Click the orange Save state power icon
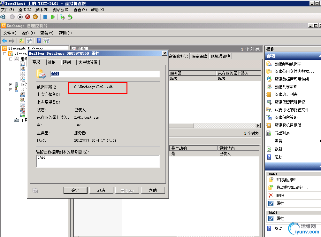The image size is (321, 237). (x=35, y=17)
